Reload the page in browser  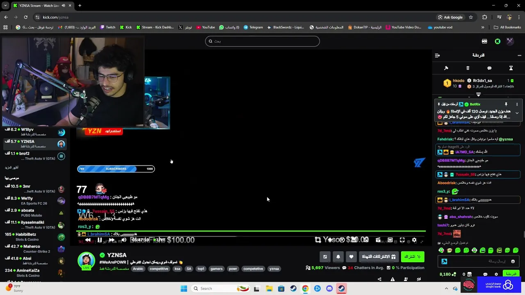pos(25,17)
